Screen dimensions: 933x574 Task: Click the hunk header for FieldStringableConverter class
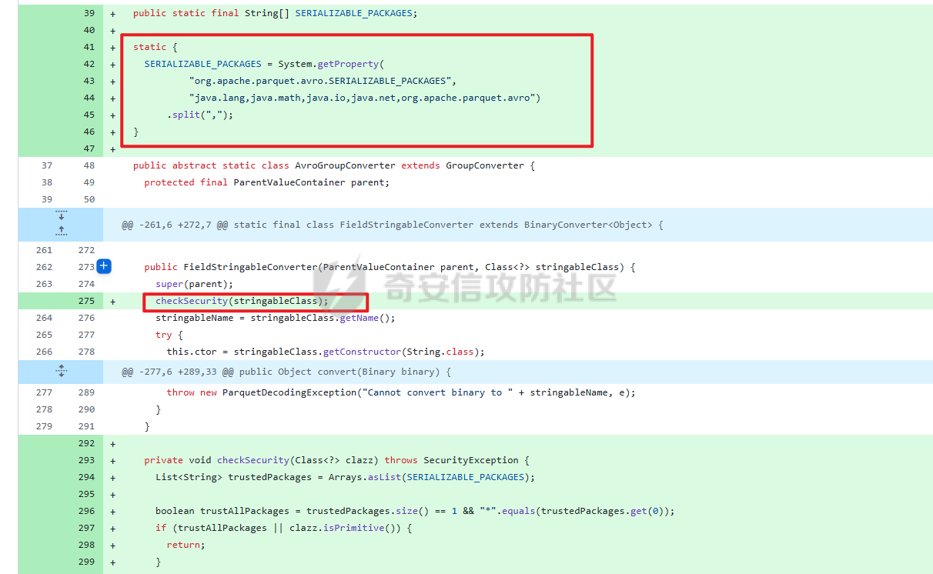(392, 225)
